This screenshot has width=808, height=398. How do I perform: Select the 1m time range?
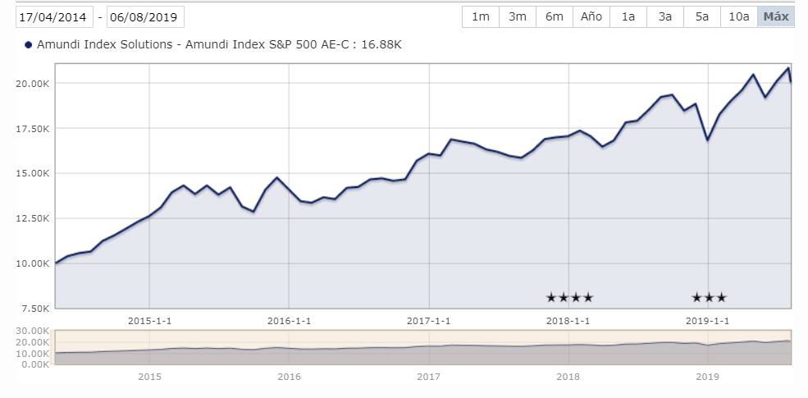coord(481,16)
